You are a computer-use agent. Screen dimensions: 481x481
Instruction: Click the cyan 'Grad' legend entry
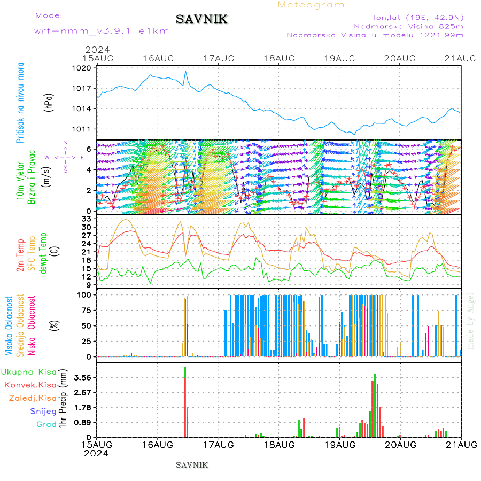tap(46, 424)
